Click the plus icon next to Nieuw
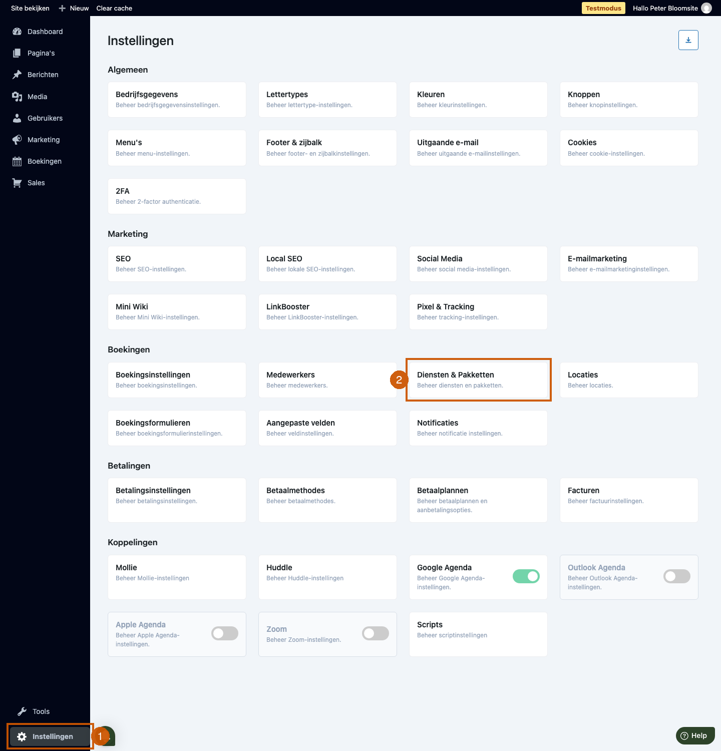The width and height of the screenshot is (721, 751). click(x=62, y=8)
